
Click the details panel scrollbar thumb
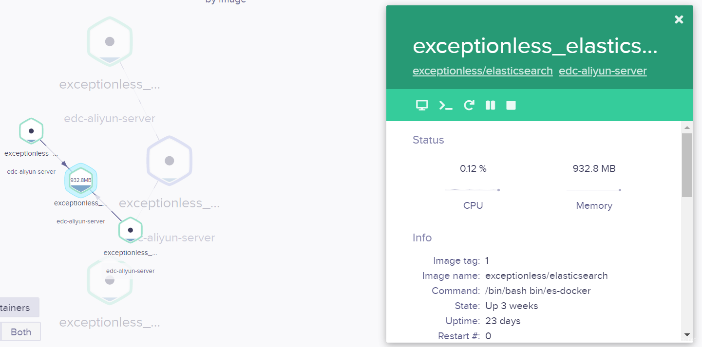687,165
